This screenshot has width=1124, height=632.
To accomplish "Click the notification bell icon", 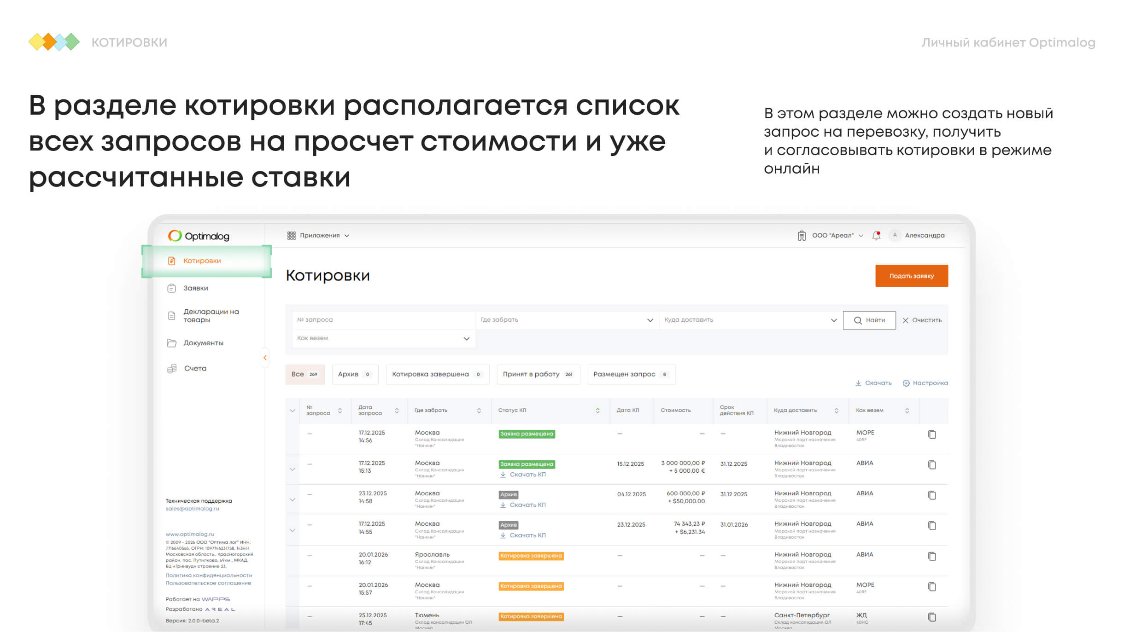I will click(876, 236).
